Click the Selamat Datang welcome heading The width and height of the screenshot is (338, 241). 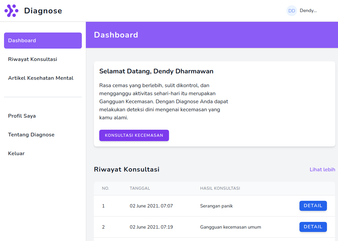(156, 71)
